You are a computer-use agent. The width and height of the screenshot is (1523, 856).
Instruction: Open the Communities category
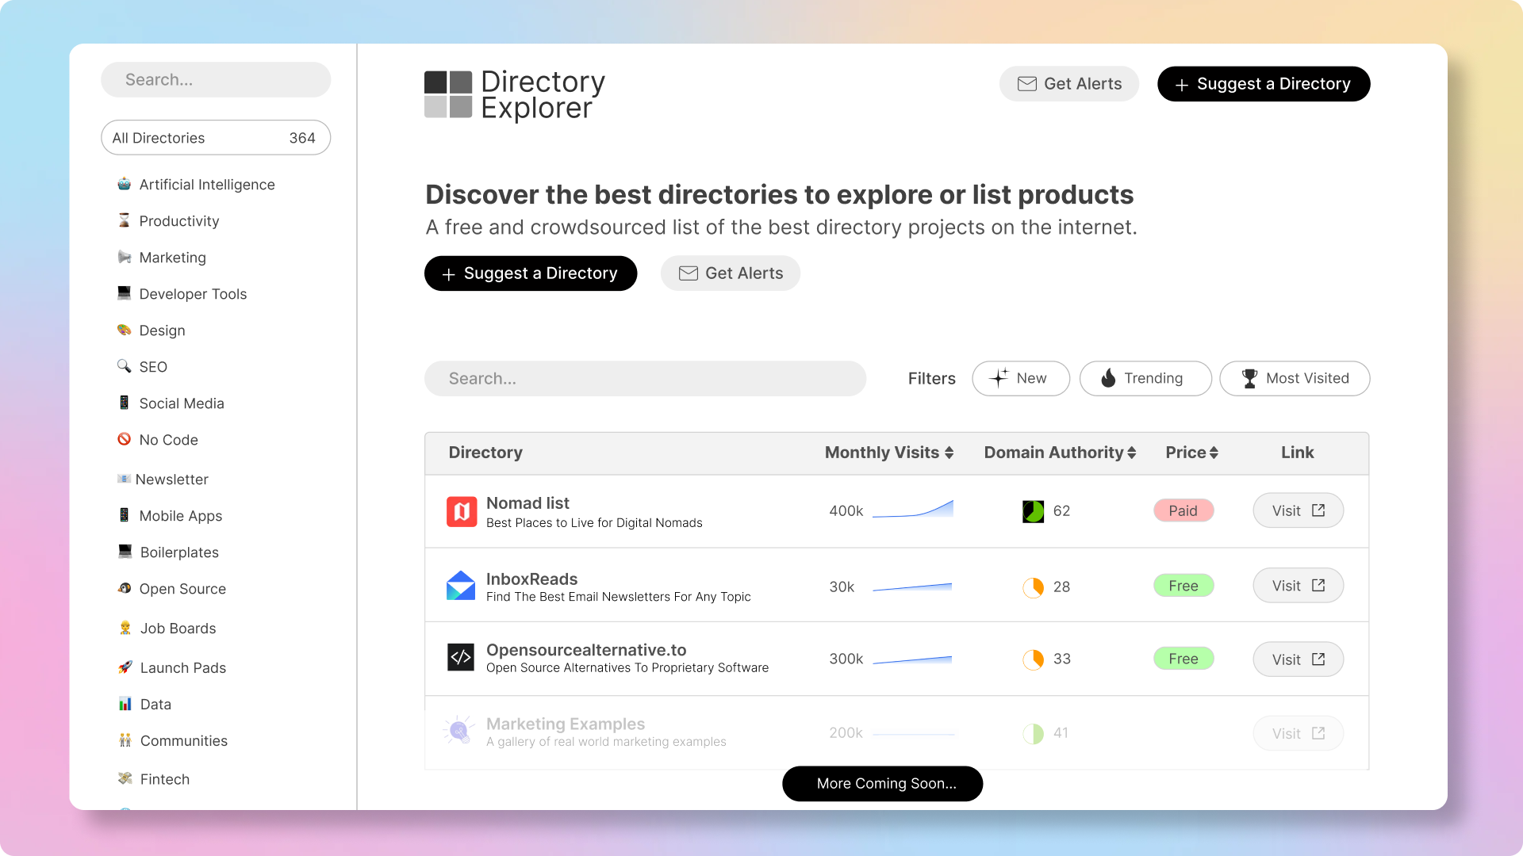click(184, 741)
